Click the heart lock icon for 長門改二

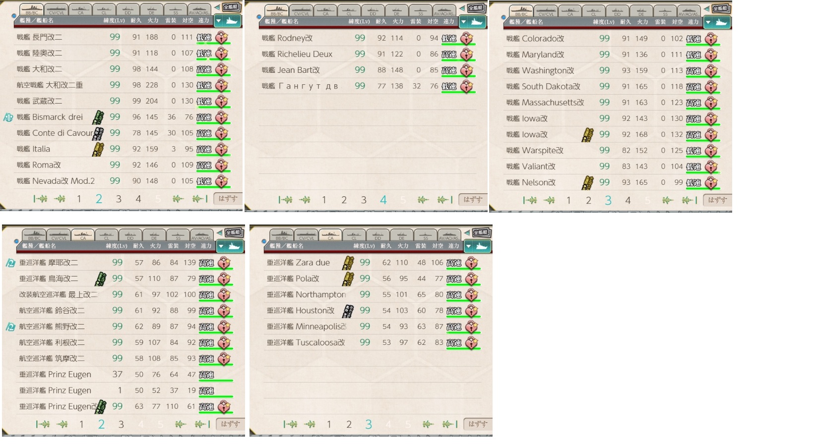pyautogui.click(x=222, y=37)
